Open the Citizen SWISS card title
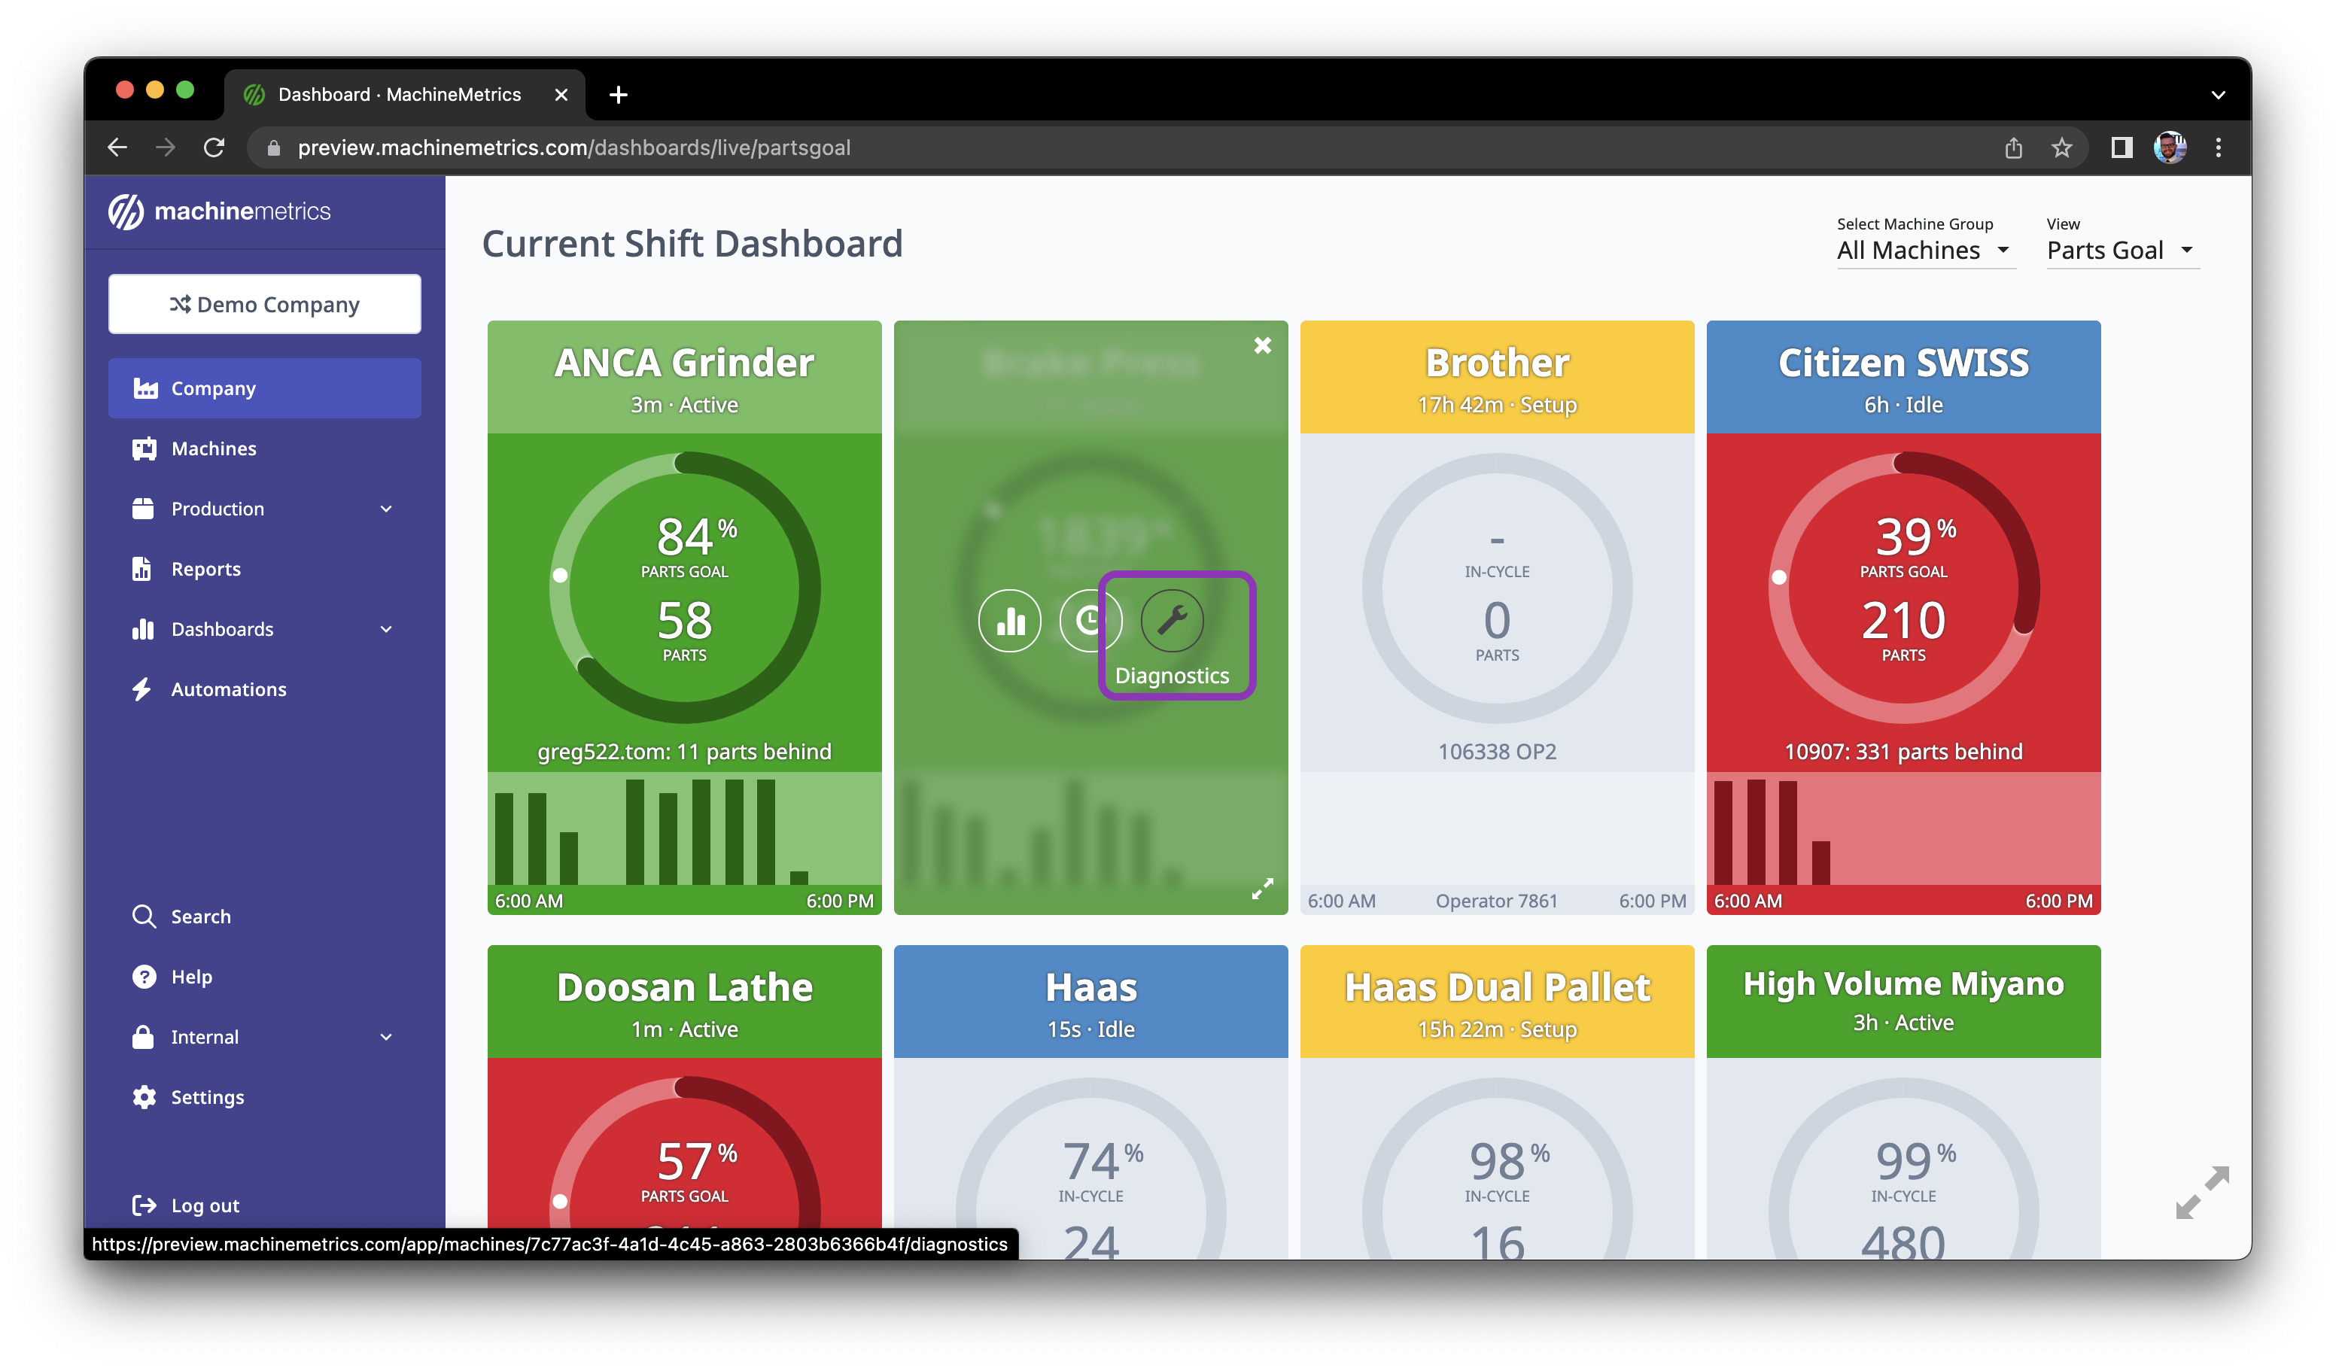Viewport: 2336px width, 1371px height. coord(1903,363)
